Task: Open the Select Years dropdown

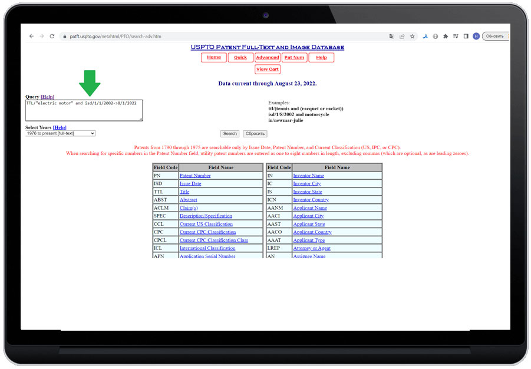Action: pos(59,133)
